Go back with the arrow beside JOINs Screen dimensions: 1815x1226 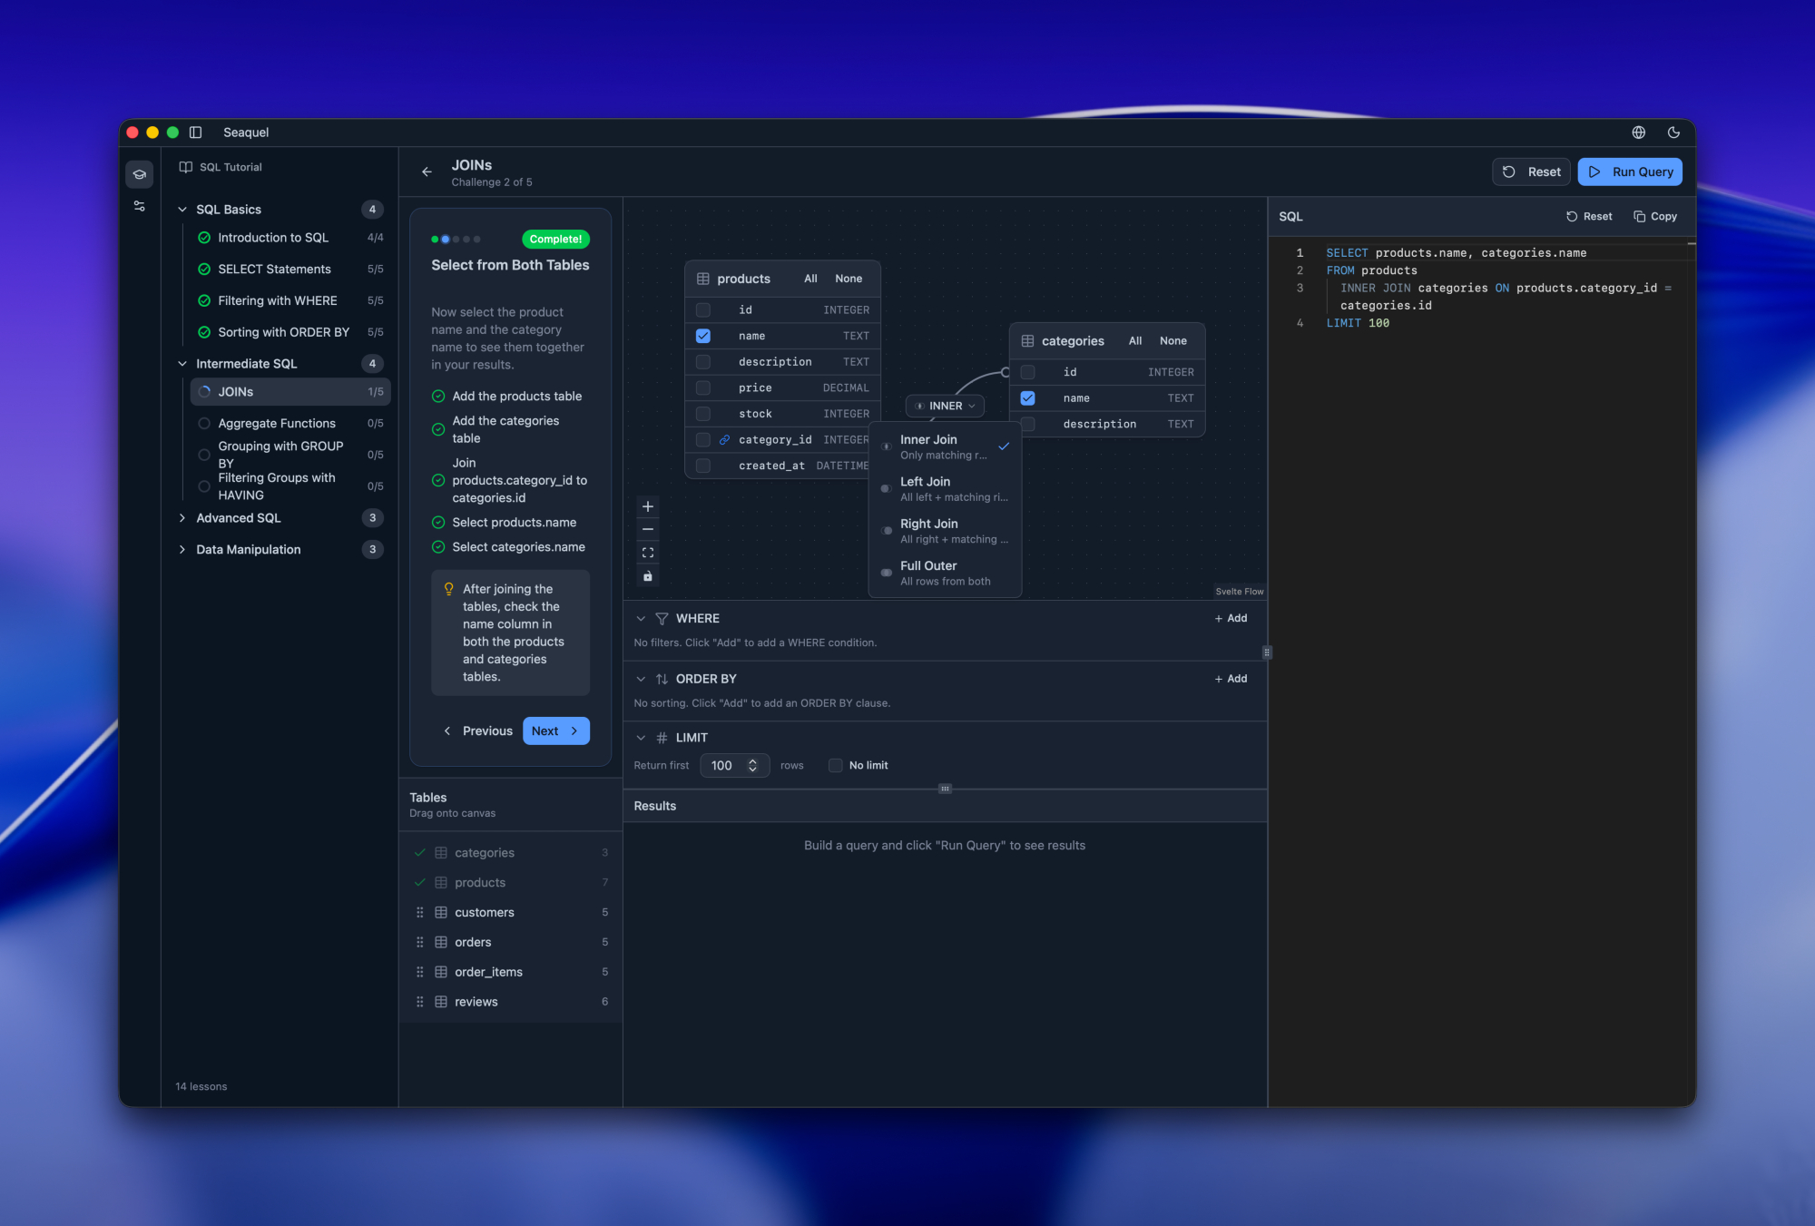pos(427,172)
